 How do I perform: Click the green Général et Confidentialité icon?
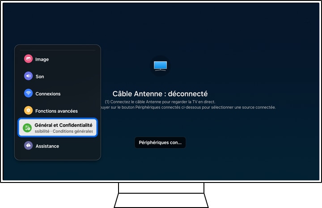coord(27,128)
